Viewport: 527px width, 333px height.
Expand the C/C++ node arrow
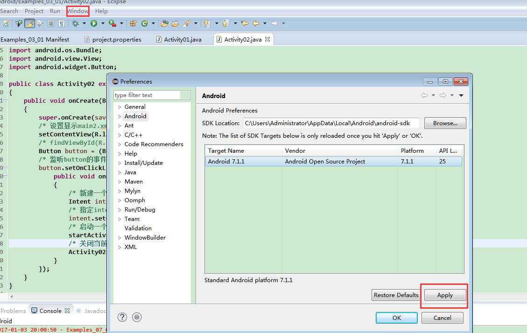tap(119, 135)
